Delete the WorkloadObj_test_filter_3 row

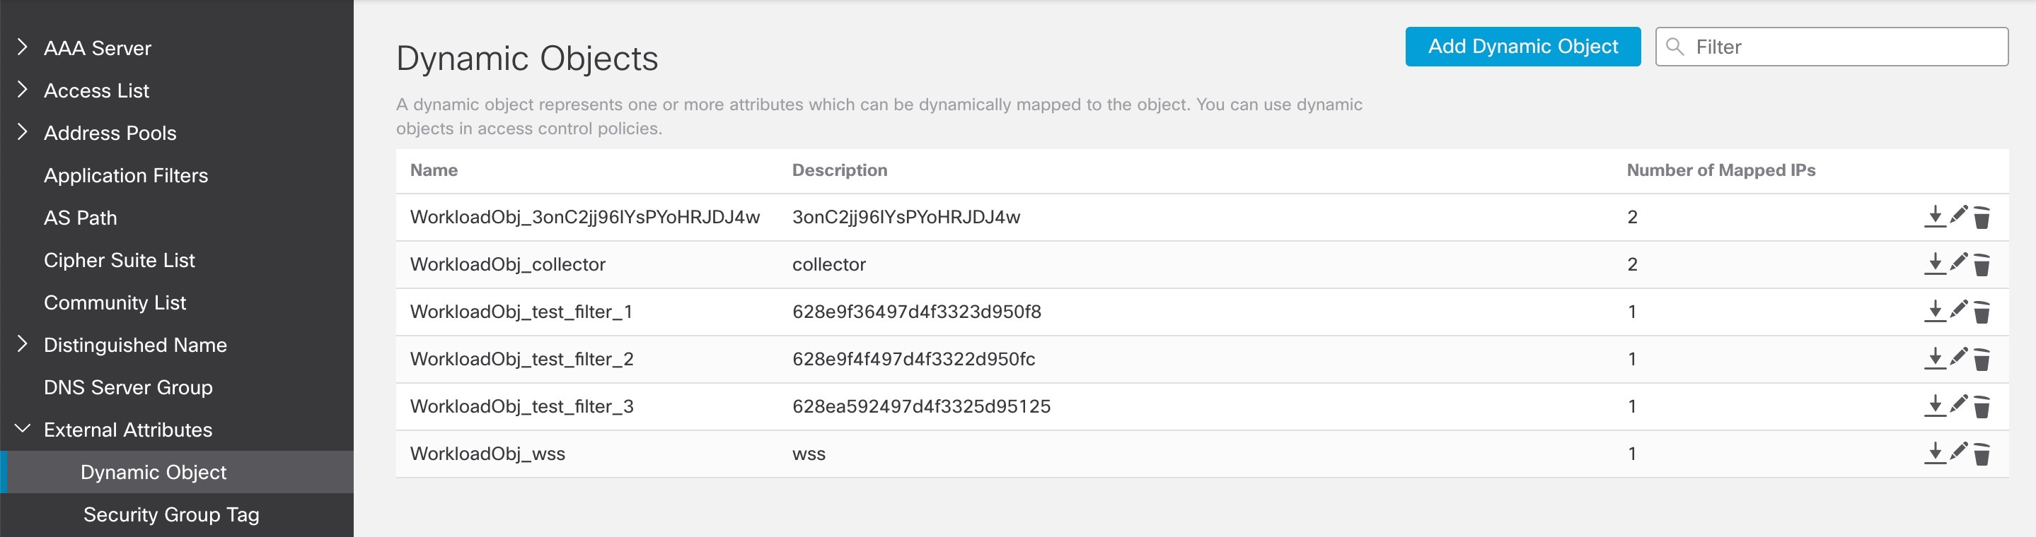point(1982,408)
